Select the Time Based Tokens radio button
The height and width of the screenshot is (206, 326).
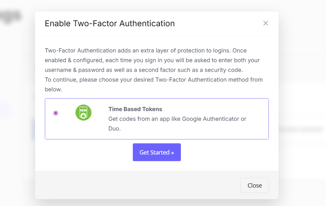56,113
